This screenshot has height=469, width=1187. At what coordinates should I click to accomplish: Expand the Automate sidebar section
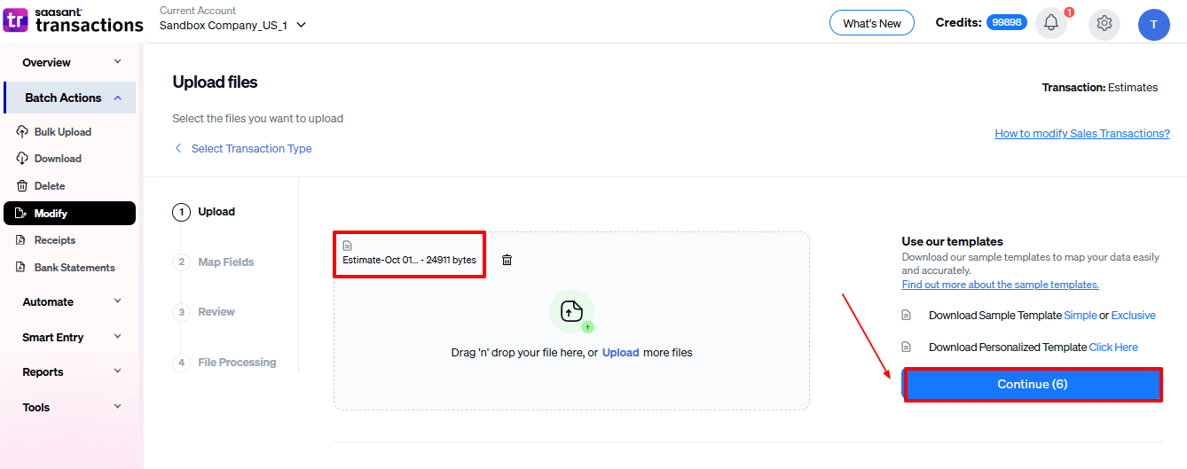(71, 301)
